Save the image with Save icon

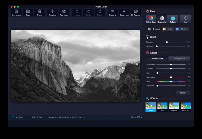tap(28, 13)
